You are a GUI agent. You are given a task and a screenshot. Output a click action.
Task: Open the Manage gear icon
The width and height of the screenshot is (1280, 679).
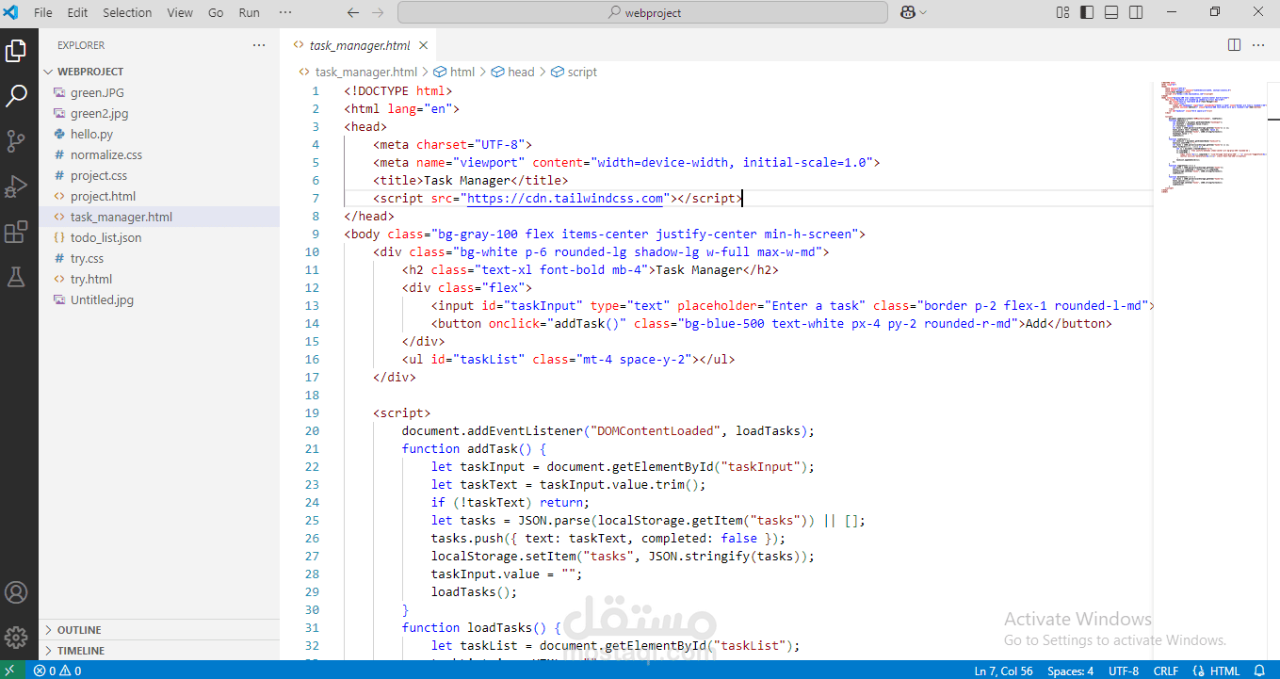(16, 637)
